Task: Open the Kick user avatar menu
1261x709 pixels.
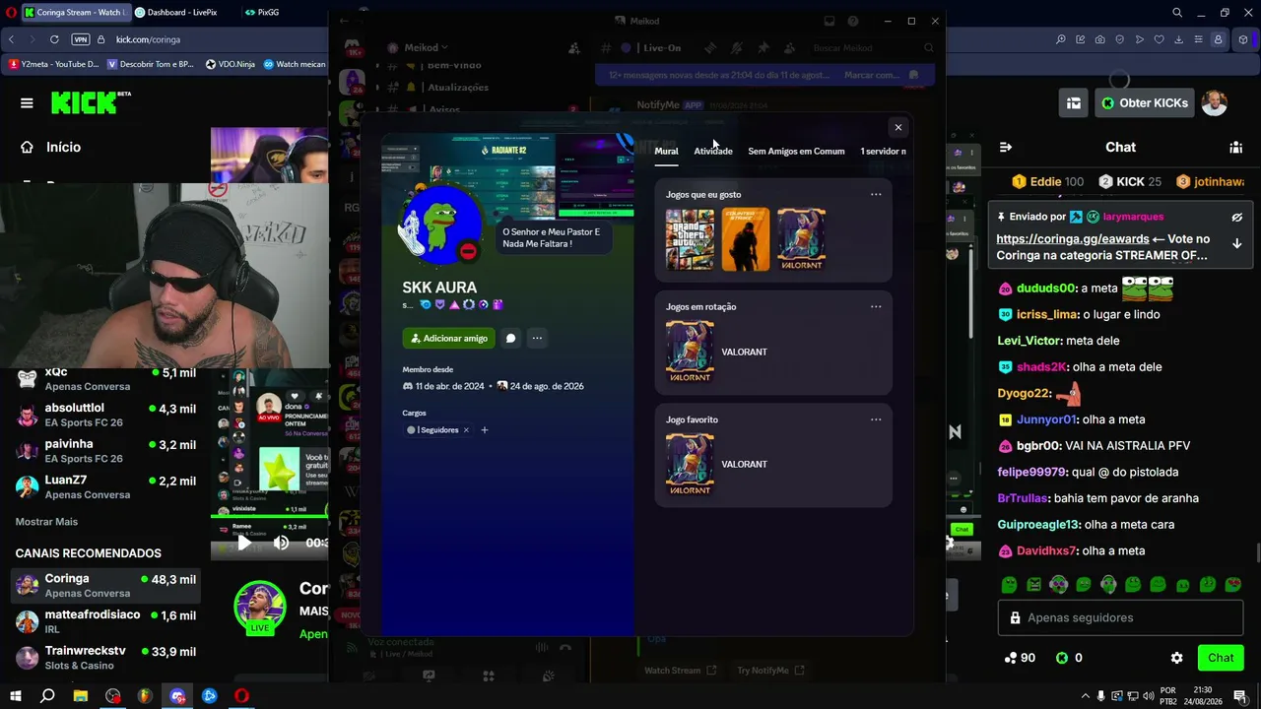Action: 1215,102
